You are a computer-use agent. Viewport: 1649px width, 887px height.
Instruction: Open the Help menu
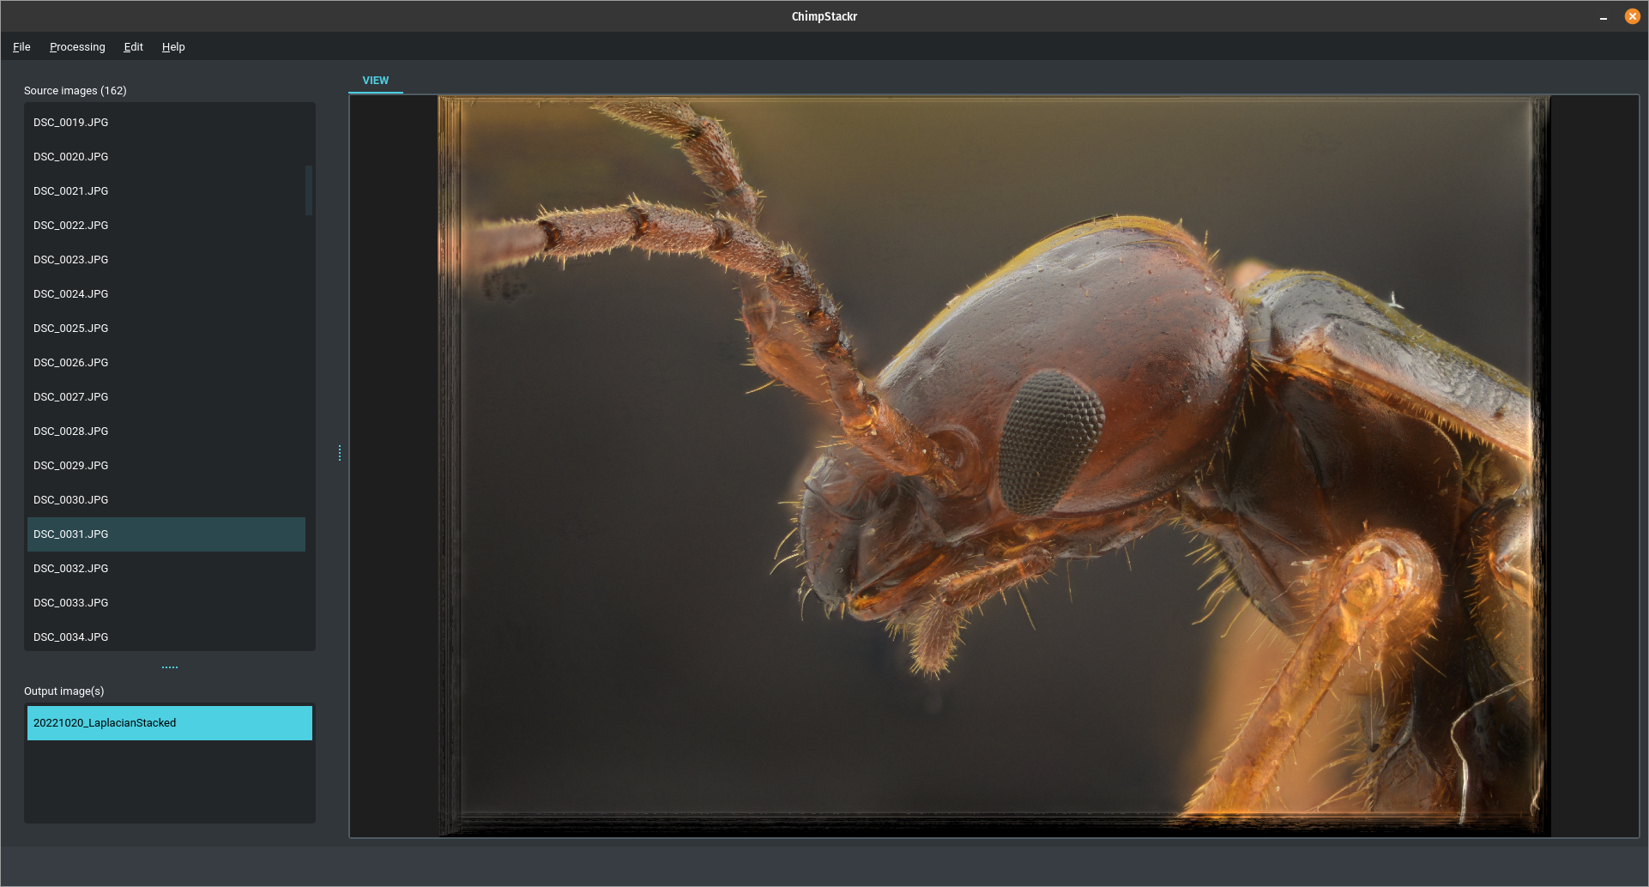(x=173, y=47)
